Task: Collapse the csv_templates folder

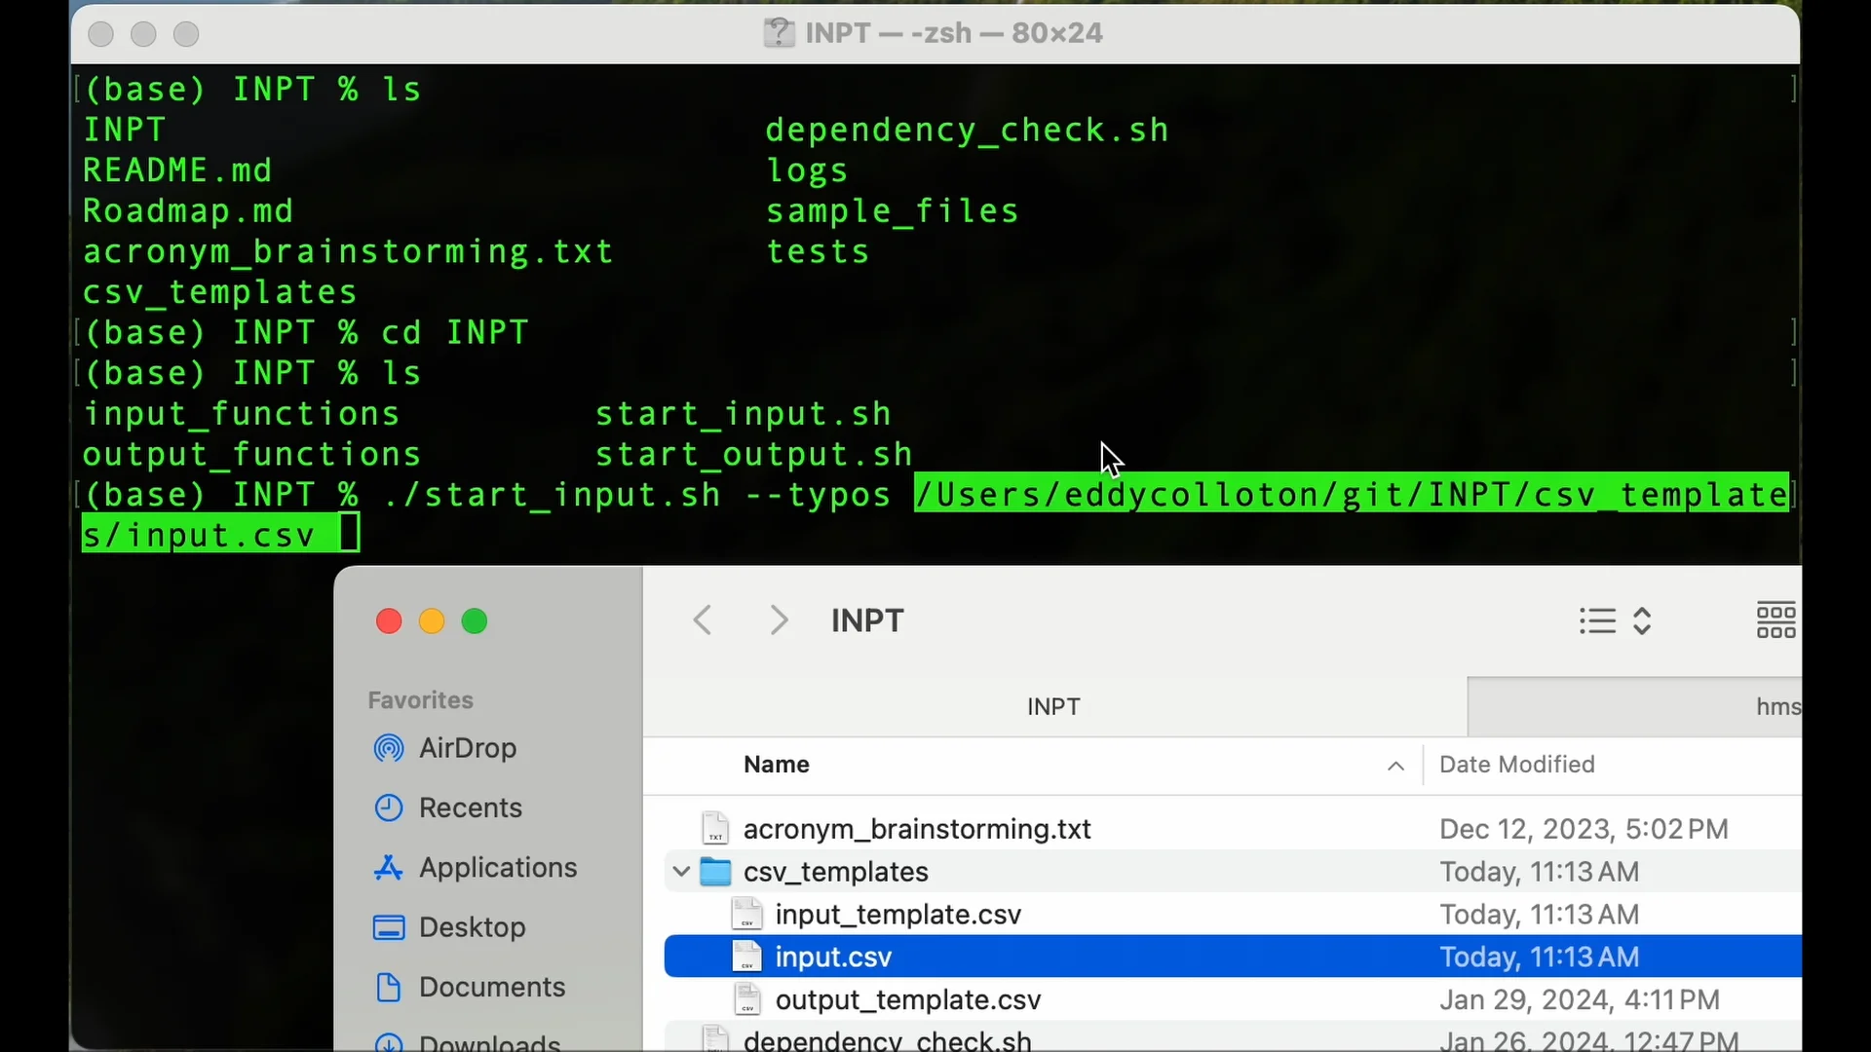Action: tap(680, 872)
